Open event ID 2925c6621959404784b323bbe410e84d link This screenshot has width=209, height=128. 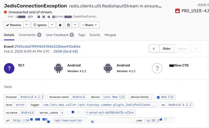click(47, 46)
